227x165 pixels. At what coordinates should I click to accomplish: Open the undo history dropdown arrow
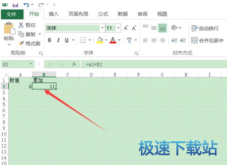32,5
